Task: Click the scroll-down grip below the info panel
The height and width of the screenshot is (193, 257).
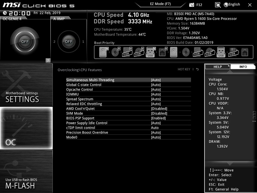Action: tap(230, 164)
